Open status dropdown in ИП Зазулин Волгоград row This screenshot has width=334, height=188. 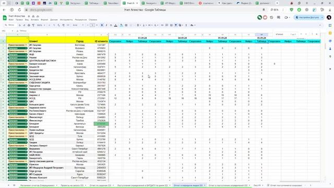tap(17, 45)
